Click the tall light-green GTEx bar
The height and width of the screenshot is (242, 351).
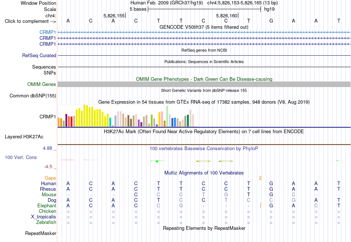167,117
